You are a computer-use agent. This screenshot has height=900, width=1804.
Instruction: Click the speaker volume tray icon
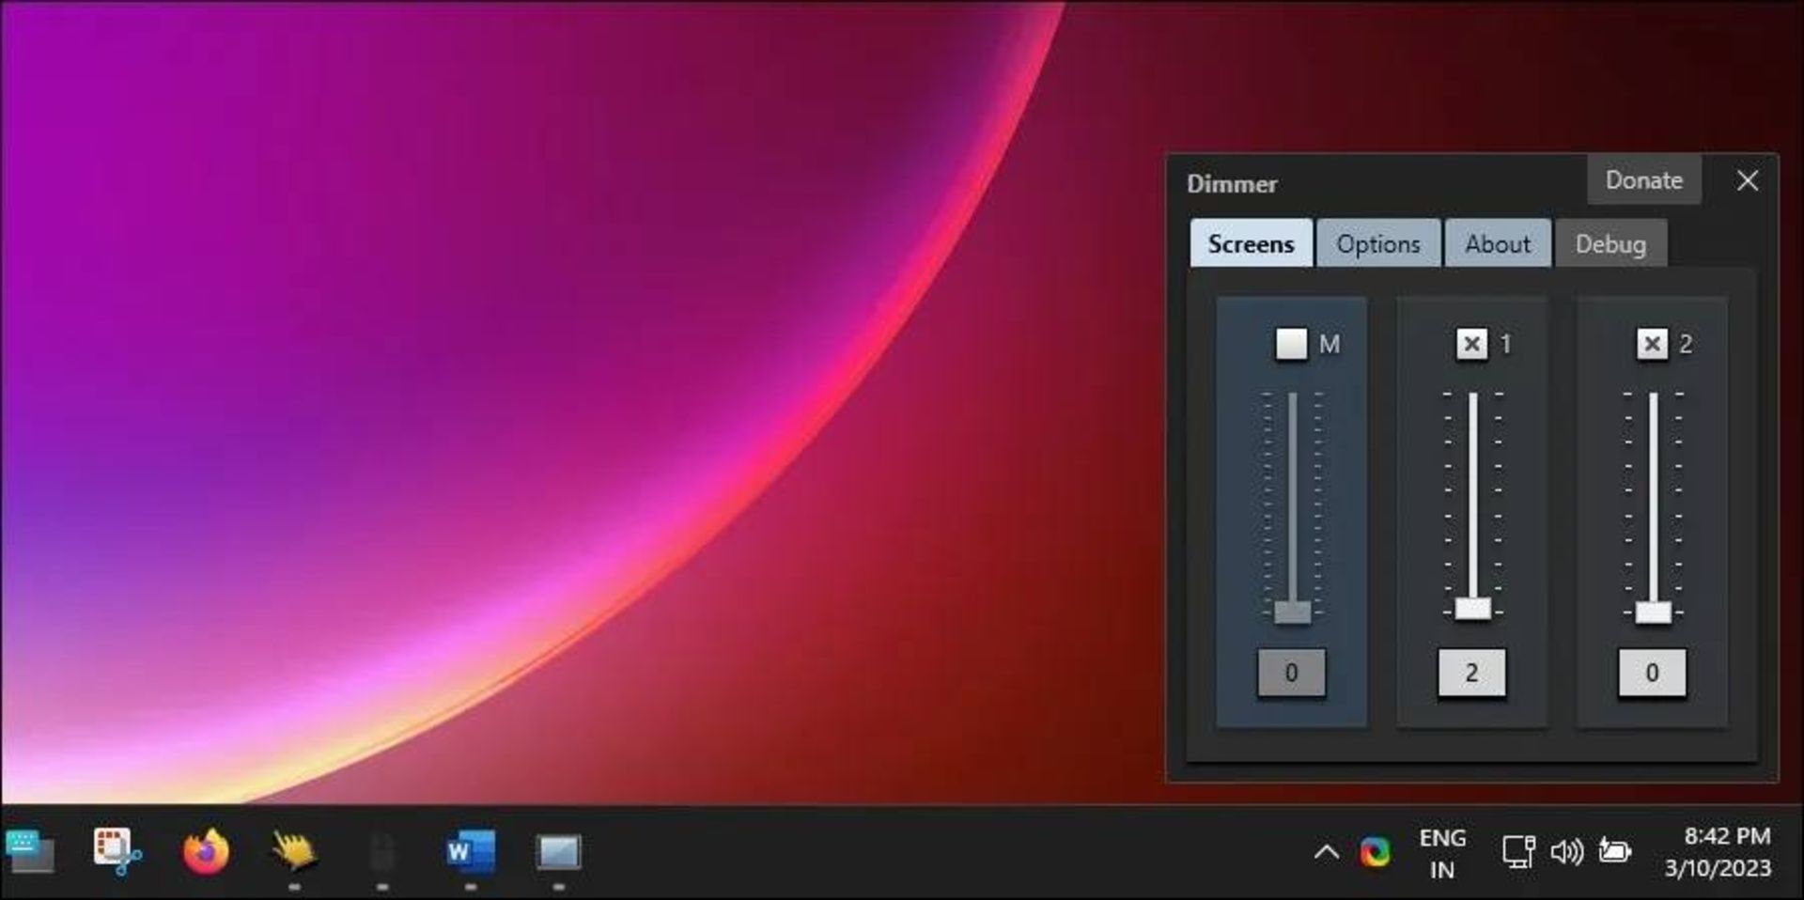(1566, 852)
